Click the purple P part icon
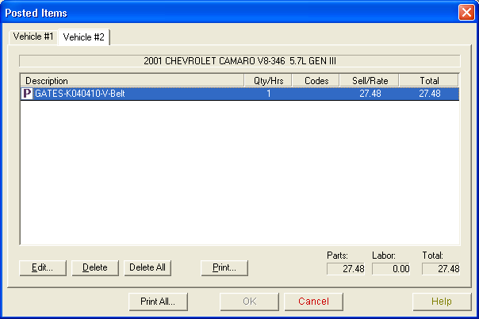The width and height of the screenshot is (479, 319). click(27, 94)
